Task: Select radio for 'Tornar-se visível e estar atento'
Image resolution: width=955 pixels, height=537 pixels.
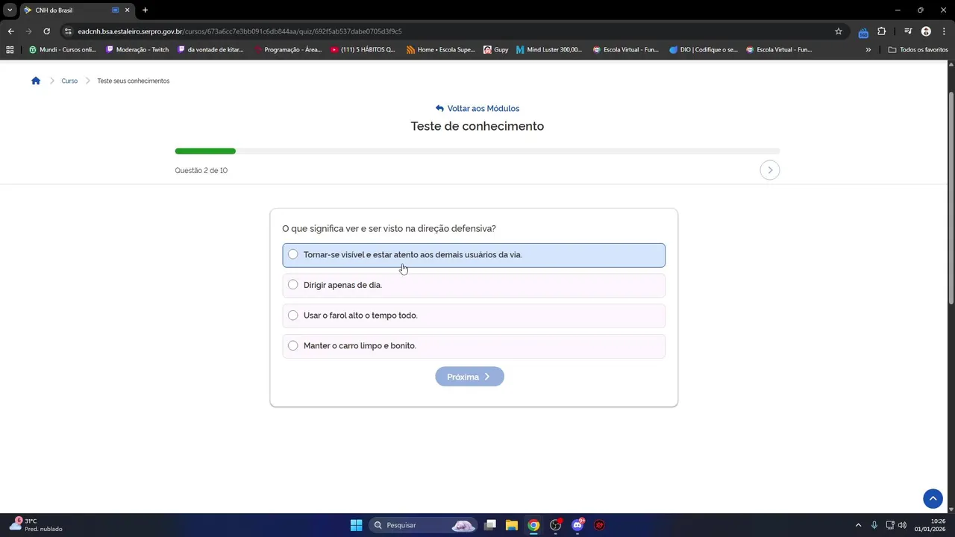Action: pos(292,254)
